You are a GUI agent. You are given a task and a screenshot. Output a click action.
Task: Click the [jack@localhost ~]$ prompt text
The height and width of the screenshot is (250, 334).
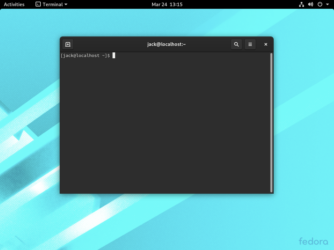85,55
